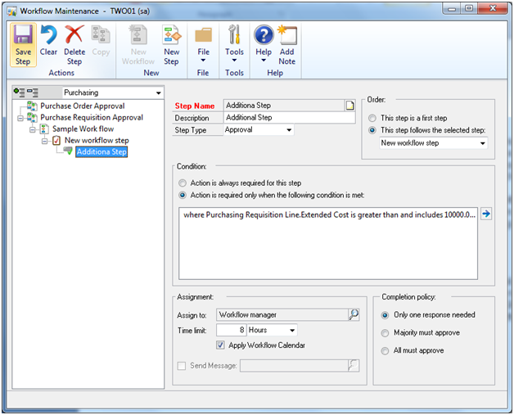Click the Description input field

tap(290, 117)
